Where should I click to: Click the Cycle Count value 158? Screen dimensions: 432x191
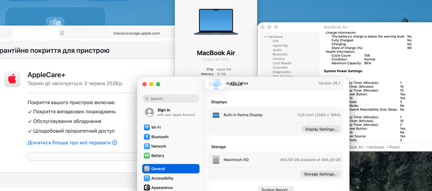(367, 56)
